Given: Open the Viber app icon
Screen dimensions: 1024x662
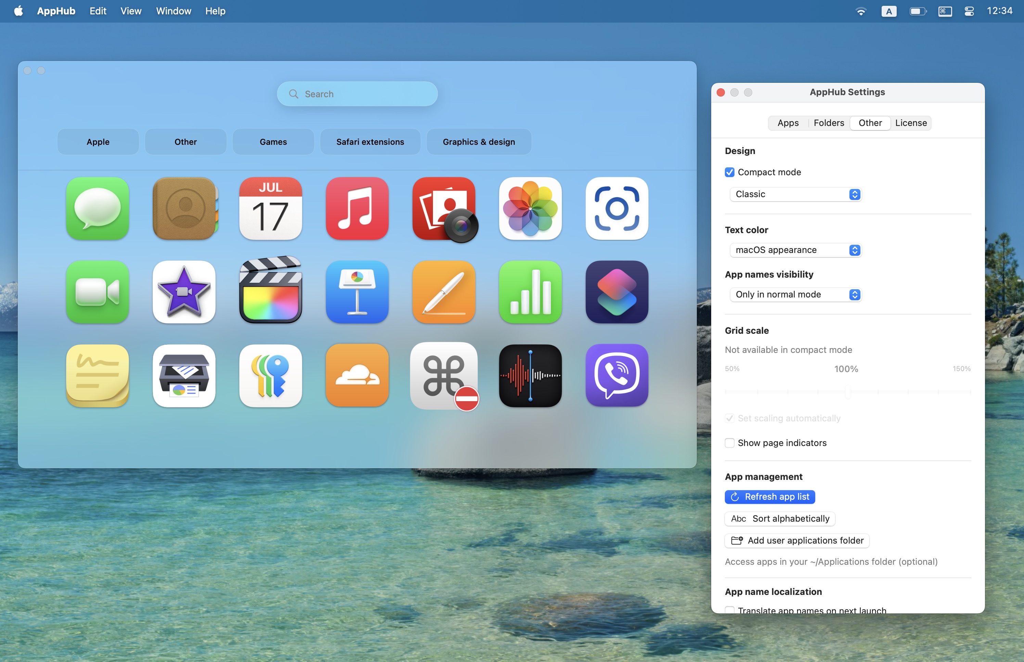Looking at the screenshot, I should click(x=617, y=375).
